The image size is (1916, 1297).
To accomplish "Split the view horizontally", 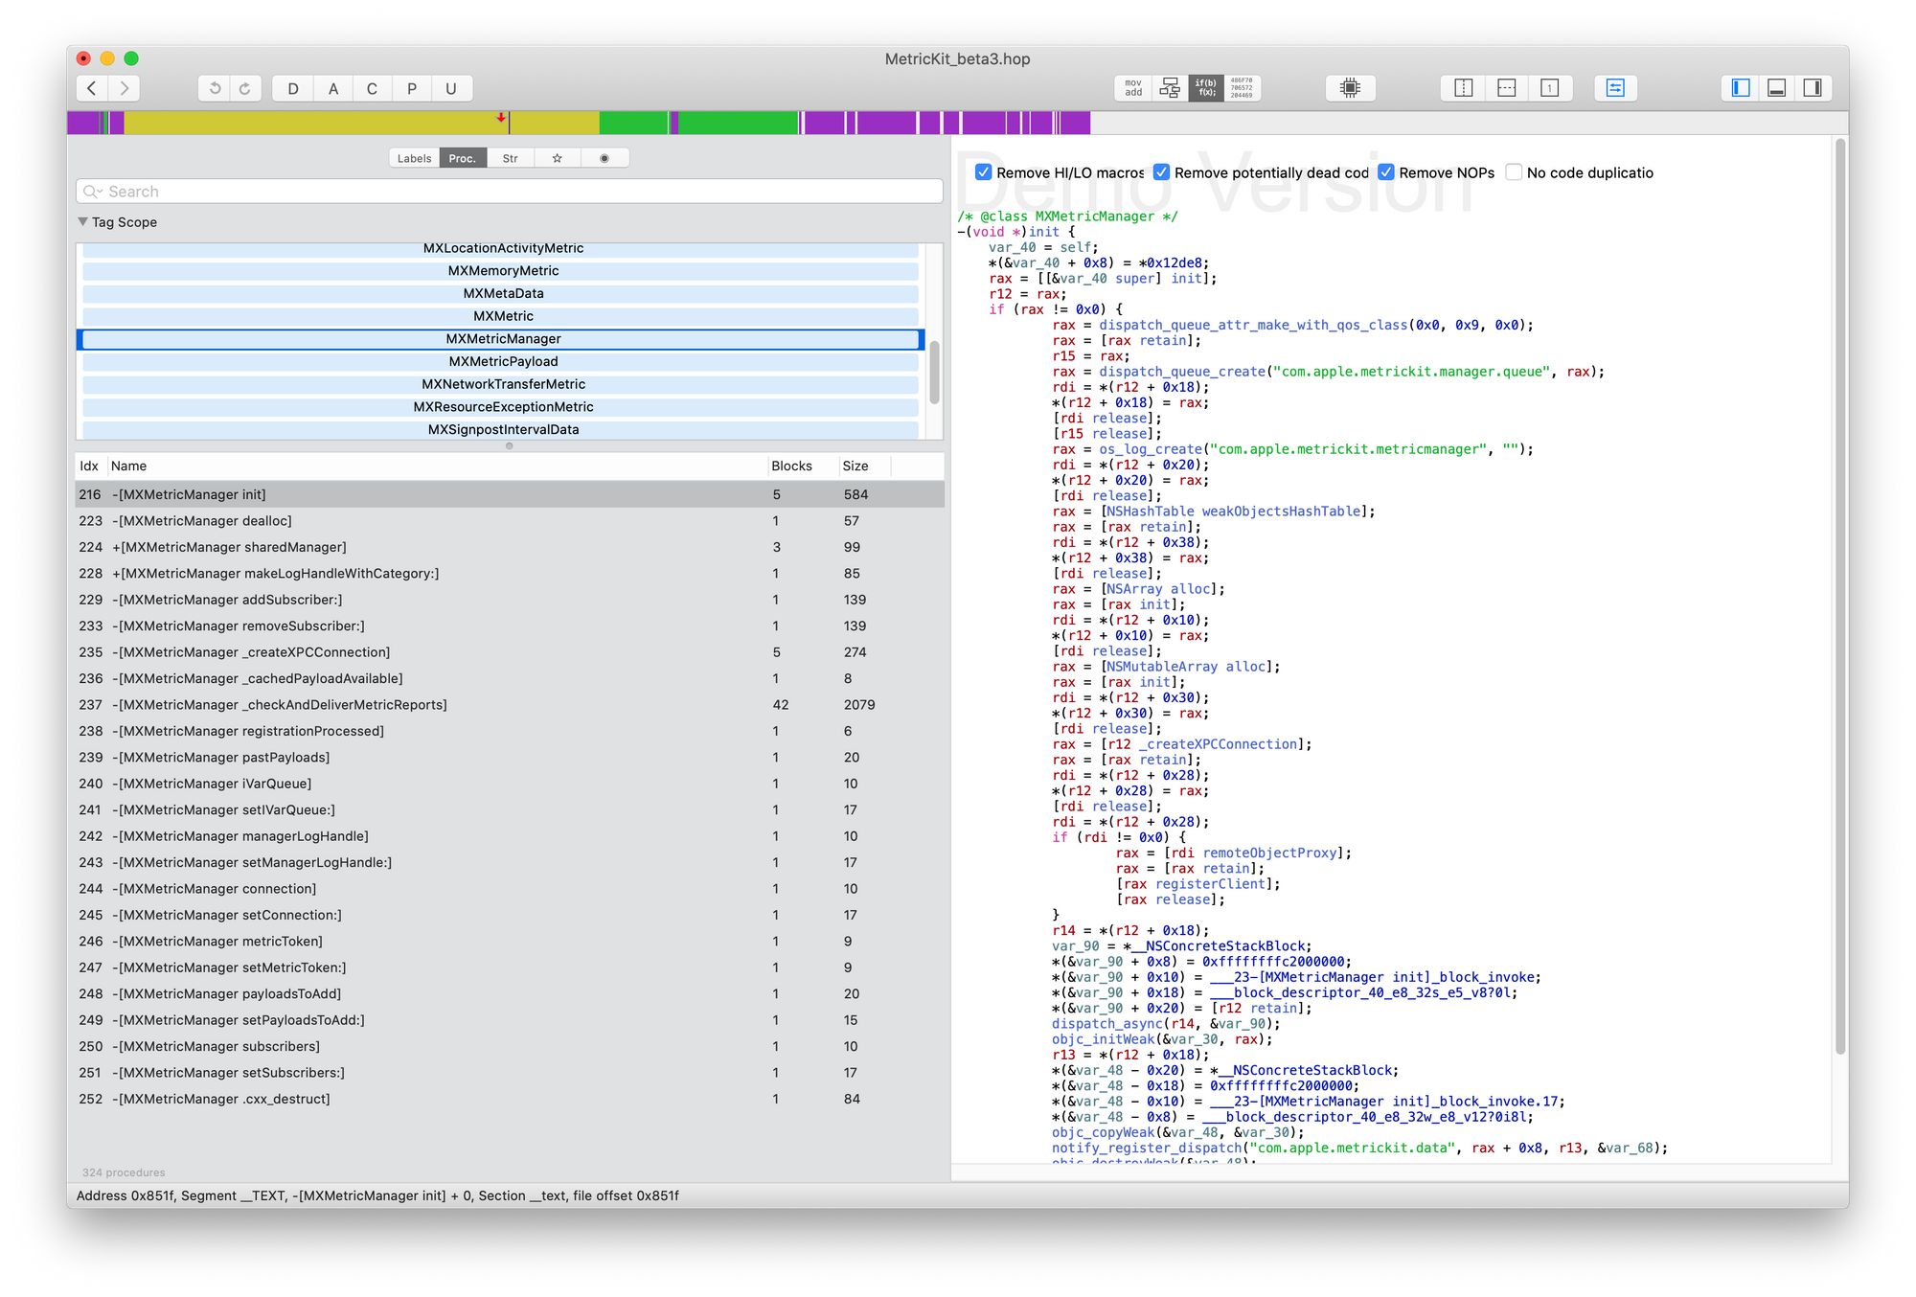I will 1507,88.
